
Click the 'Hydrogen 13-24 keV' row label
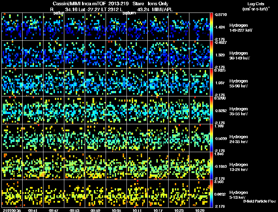239,167
